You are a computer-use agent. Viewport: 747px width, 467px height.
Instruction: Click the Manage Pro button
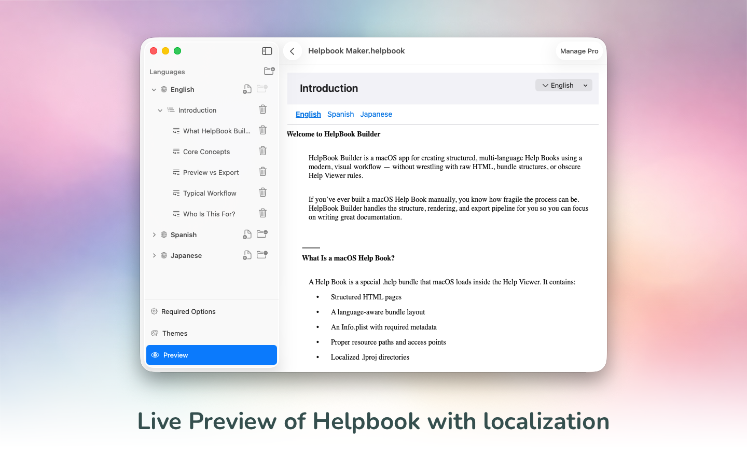579,51
